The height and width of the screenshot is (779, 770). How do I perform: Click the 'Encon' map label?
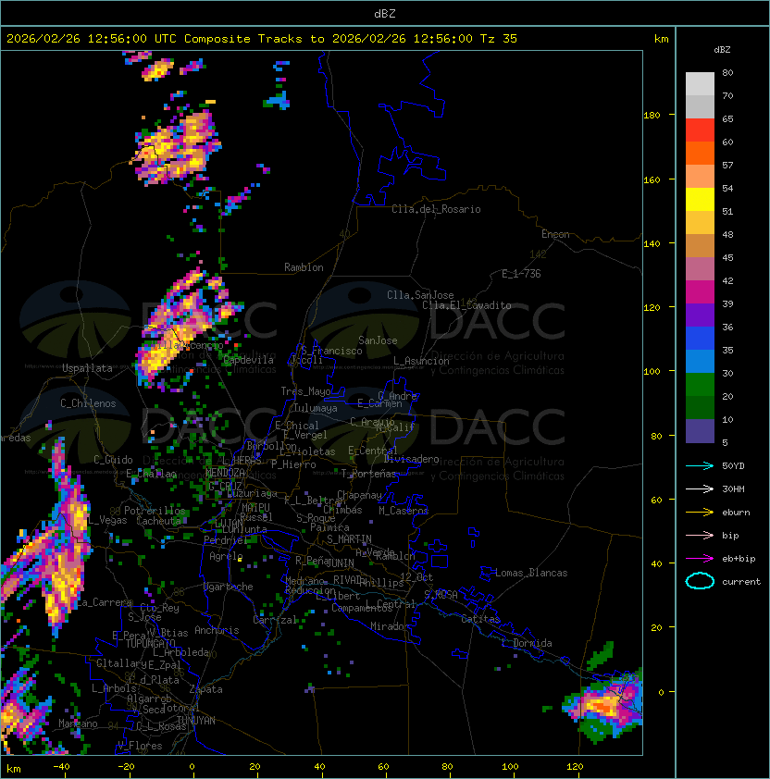coord(555,234)
